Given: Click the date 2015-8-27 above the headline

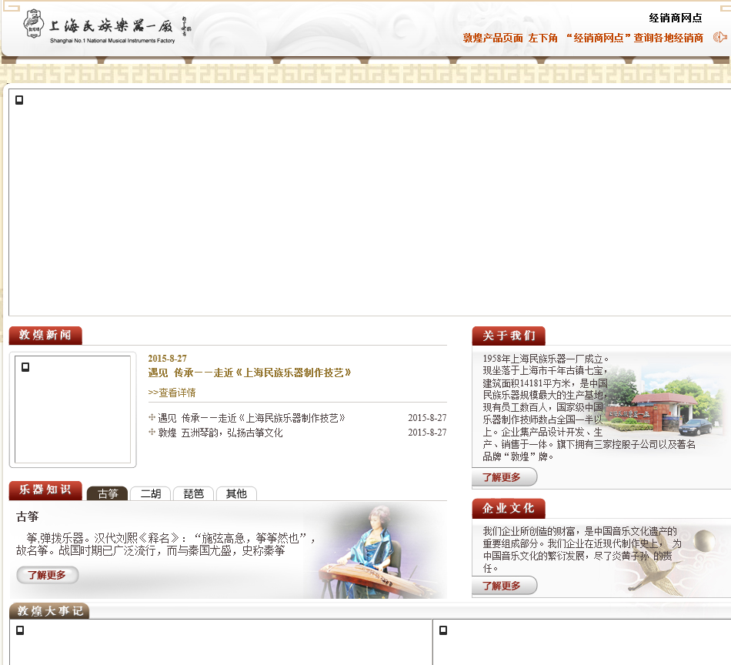Looking at the screenshot, I should pyautogui.click(x=168, y=359).
